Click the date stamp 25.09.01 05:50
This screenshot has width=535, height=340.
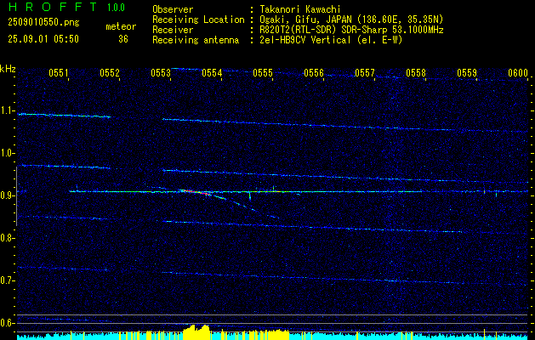(43, 39)
